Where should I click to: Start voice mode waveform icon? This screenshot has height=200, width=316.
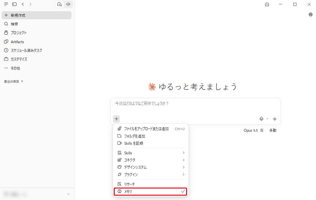click(x=275, y=119)
